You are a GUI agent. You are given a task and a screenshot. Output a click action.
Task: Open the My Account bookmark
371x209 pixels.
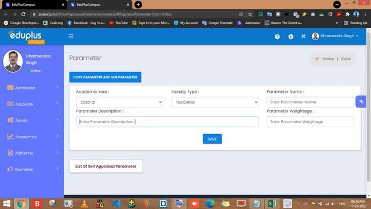click(x=186, y=23)
